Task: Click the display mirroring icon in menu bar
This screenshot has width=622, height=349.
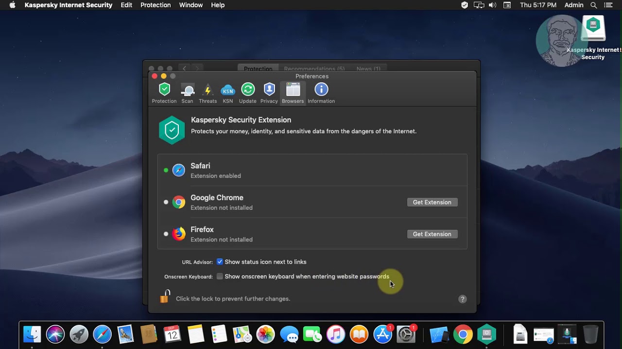Action: click(479, 5)
